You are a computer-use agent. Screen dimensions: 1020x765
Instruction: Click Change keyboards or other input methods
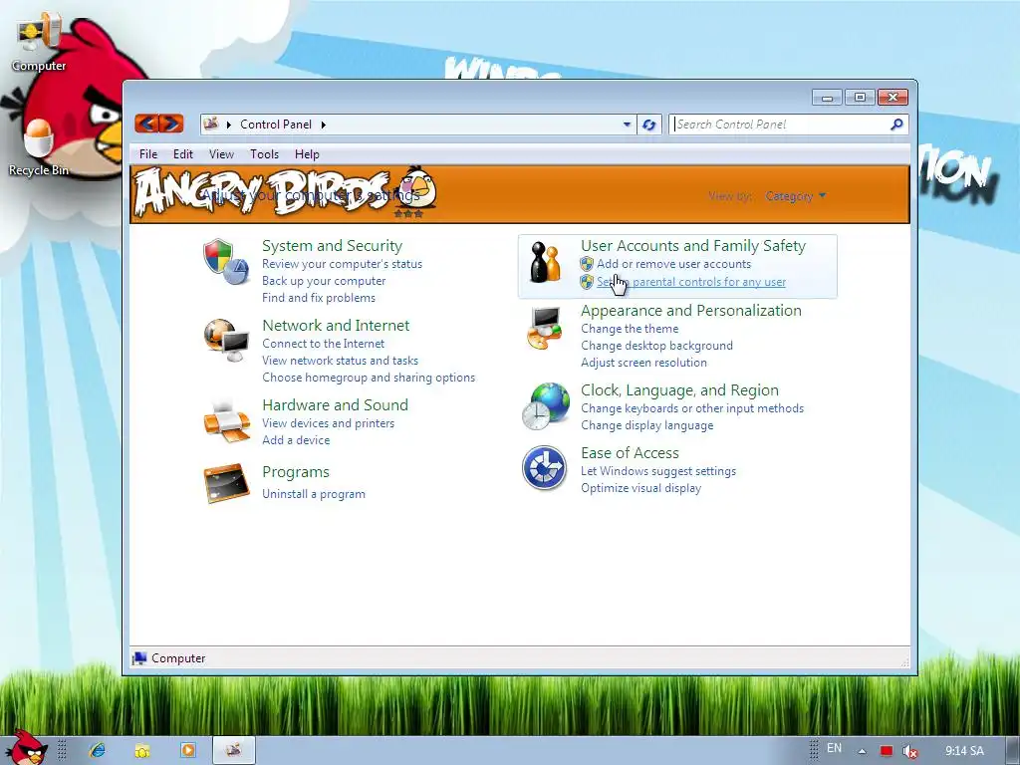[x=692, y=408]
